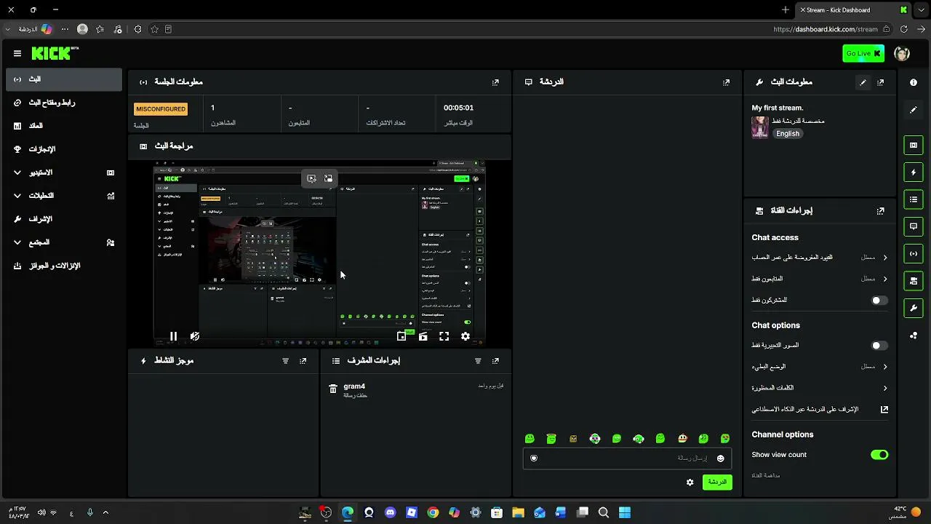The height and width of the screenshot is (524, 931).
Task: Filter the إجراءات المشرف moderator actions list
Action: pos(478,361)
